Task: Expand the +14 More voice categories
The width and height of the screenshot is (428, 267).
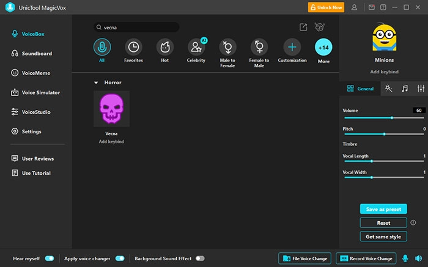Action: pyautogui.click(x=323, y=47)
